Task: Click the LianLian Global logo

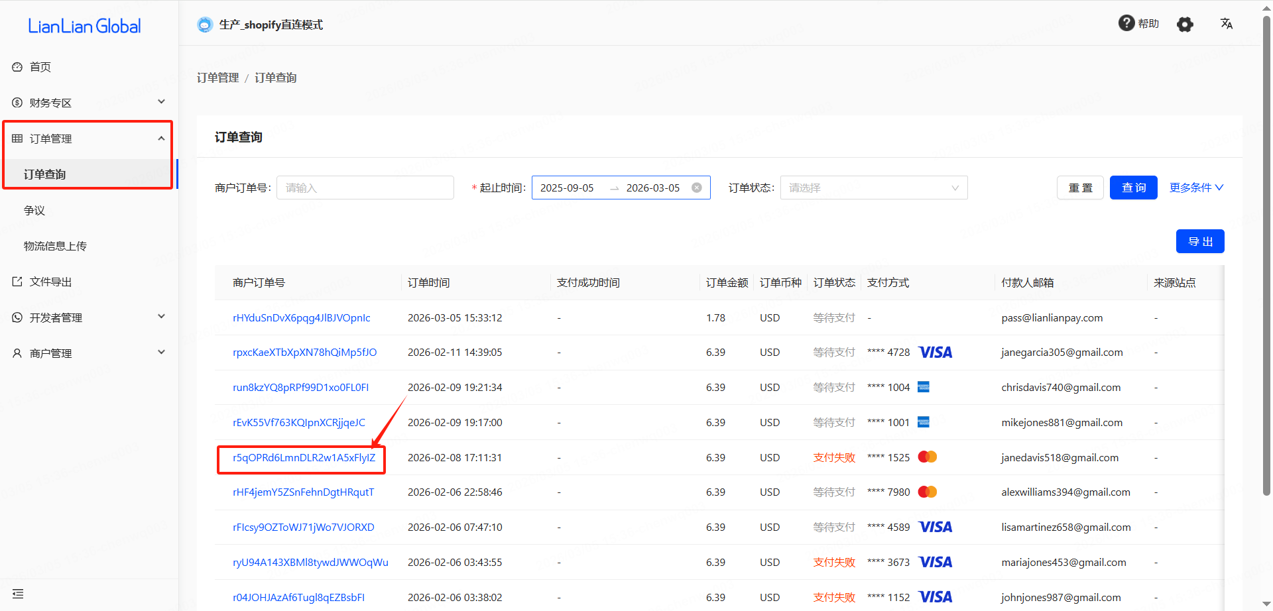Action: pyautogui.click(x=84, y=27)
